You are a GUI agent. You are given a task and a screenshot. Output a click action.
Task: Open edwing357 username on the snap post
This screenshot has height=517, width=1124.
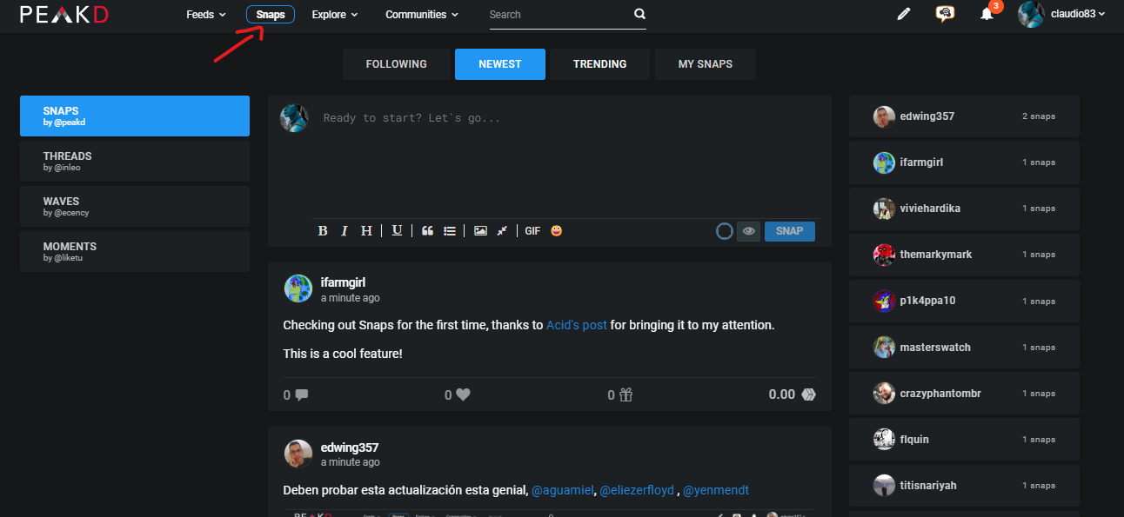tap(350, 447)
